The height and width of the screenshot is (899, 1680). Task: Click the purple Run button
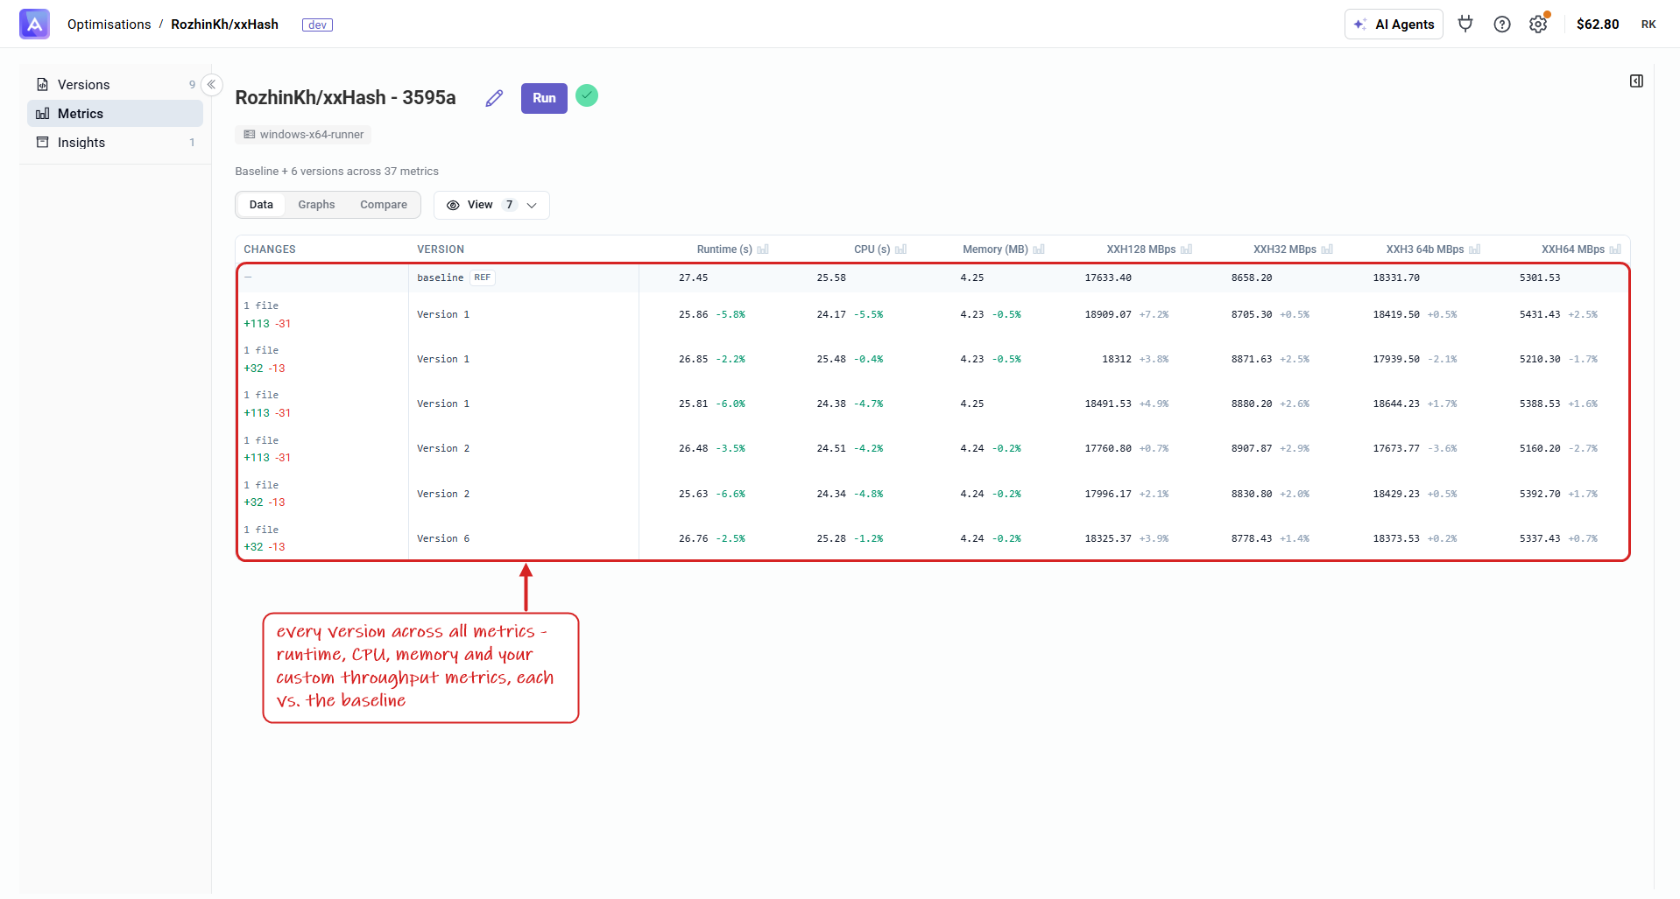point(544,98)
